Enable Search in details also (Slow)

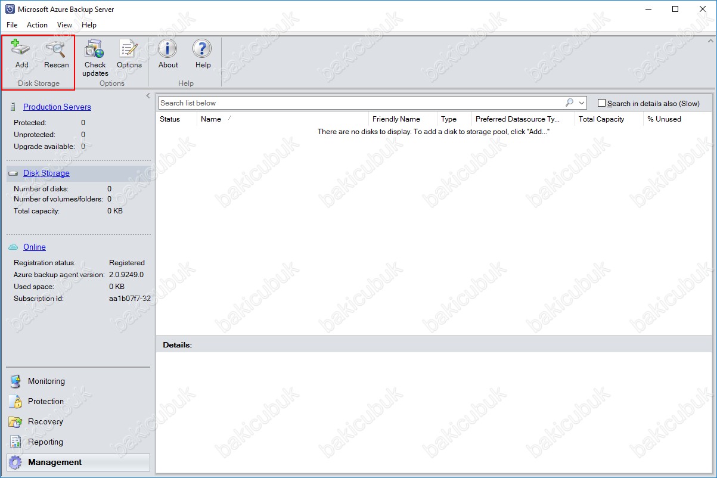(601, 103)
